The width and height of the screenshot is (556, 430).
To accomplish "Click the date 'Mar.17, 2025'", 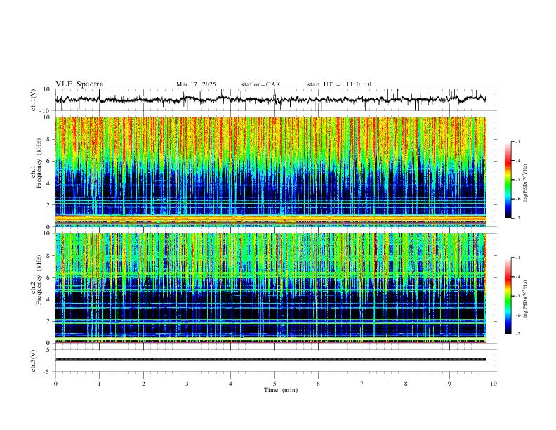I will [x=196, y=84].
